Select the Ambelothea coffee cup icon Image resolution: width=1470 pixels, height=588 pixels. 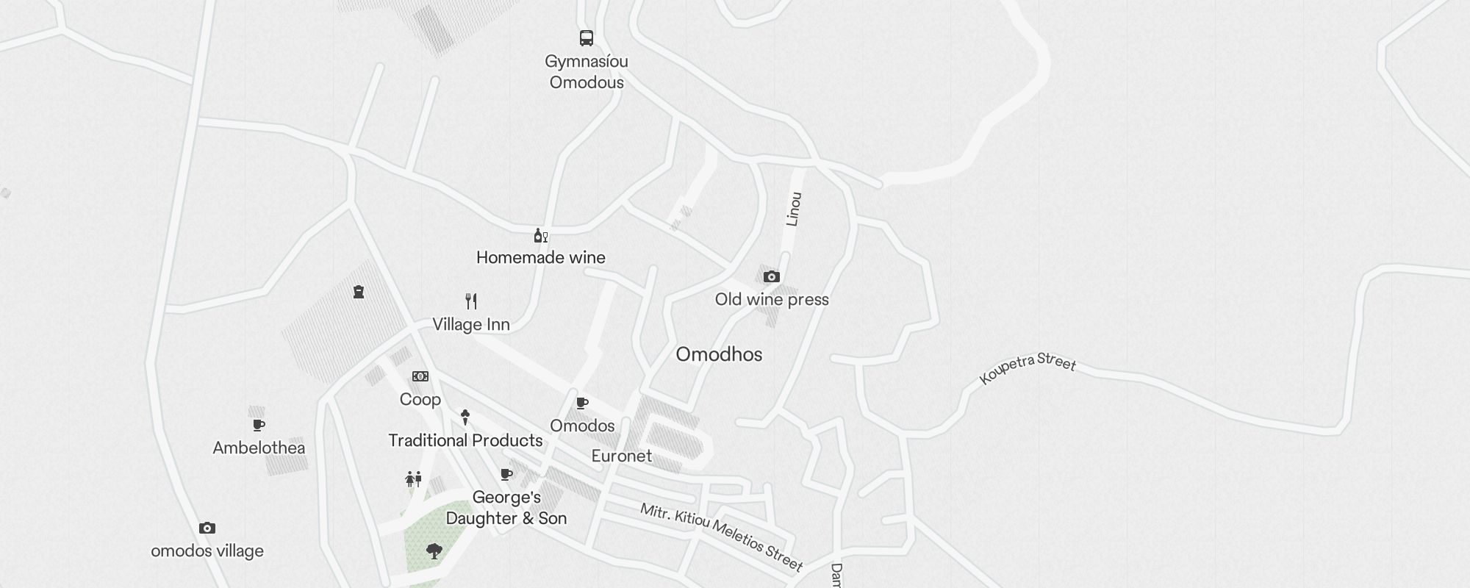(x=259, y=426)
